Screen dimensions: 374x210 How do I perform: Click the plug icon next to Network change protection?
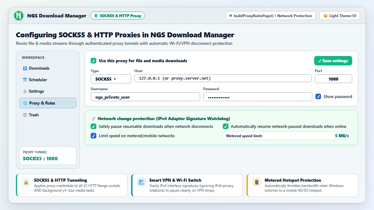pos(93,119)
